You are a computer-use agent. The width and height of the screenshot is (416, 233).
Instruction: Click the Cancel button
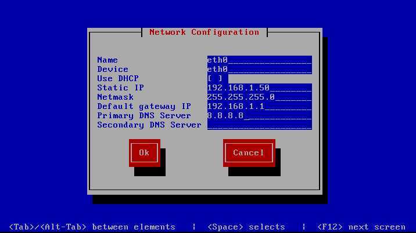coord(249,153)
